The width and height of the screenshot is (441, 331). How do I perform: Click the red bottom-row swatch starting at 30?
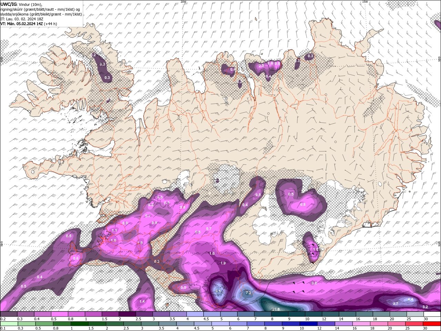tap(431, 324)
